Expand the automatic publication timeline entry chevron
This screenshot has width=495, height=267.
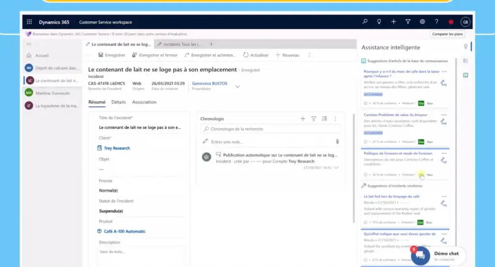coord(336,168)
